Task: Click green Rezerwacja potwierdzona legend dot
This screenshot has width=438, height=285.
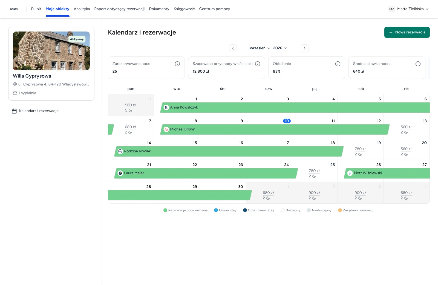Action: point(165,210)
